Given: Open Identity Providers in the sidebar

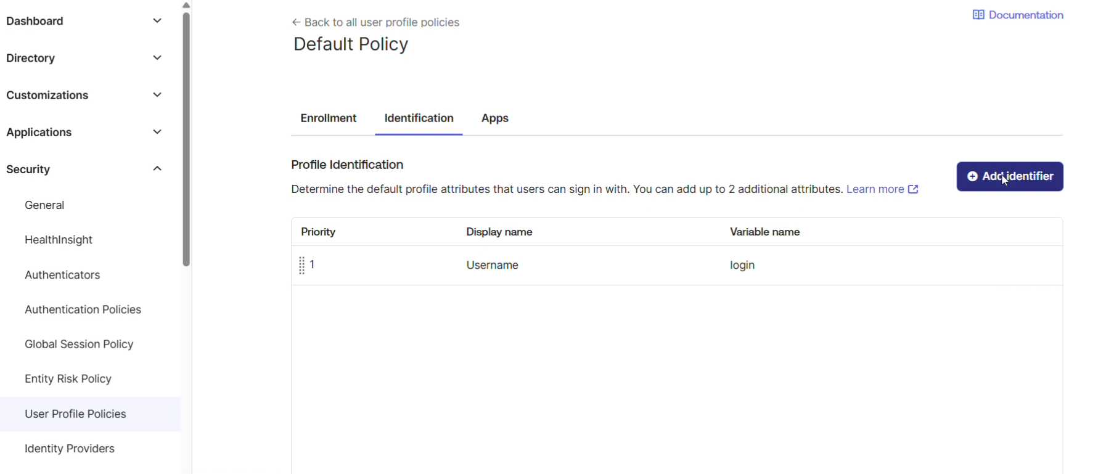Looking at the screenshot, I should tap(70, 449).
